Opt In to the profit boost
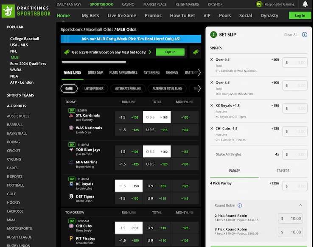The image size is (314, 247). click(170, 52)
